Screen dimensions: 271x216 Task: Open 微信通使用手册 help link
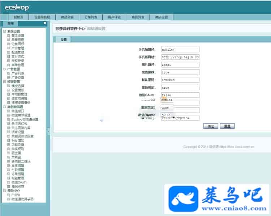pyautogui.click(x=22, y=199)
